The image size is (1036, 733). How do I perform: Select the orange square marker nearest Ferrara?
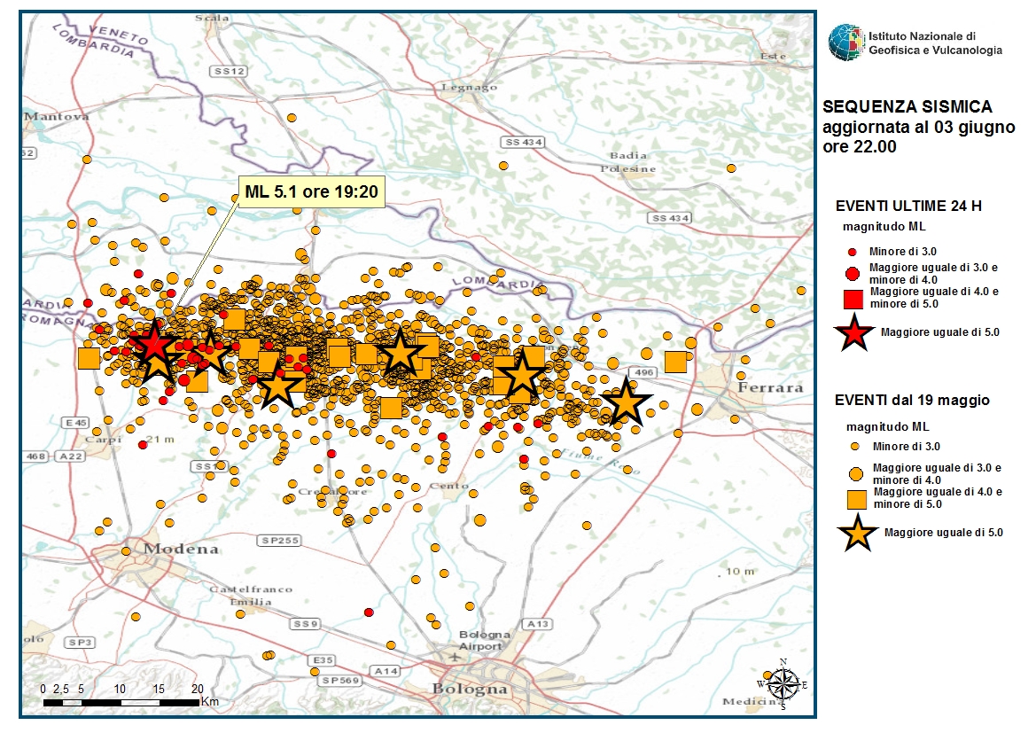[675, 362]
